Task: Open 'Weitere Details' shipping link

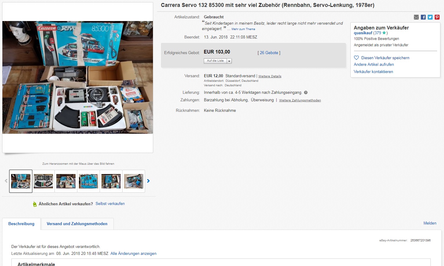Action: click(270, 76)
